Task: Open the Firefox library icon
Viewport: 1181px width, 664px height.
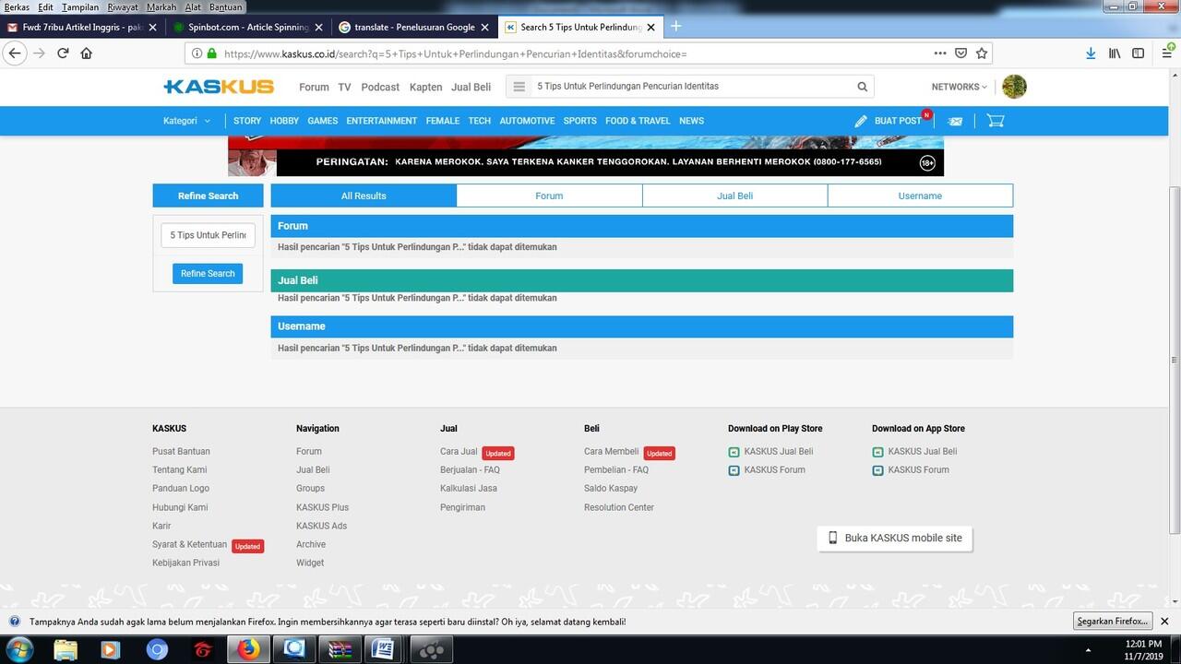Action: tap(1115, 53)
